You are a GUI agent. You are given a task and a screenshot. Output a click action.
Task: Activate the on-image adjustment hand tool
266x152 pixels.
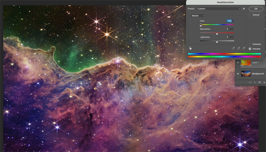point(190,48)
